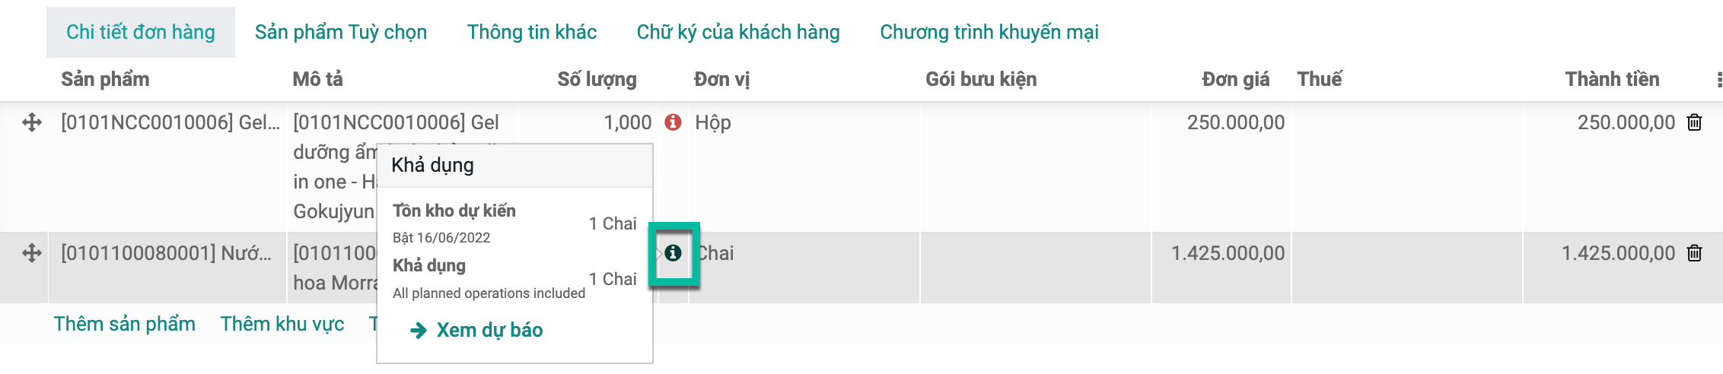Switch to the Sản phẩm Tuỳ chọn tab

pyautogui.click(x=341, y=32)
